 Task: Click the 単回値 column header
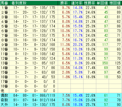pyautogui.click(x=102, y=3)
